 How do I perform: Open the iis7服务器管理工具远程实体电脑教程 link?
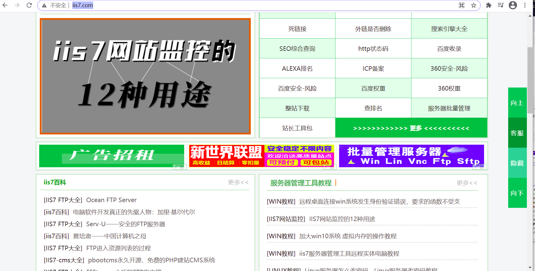[x=349, y=254]
